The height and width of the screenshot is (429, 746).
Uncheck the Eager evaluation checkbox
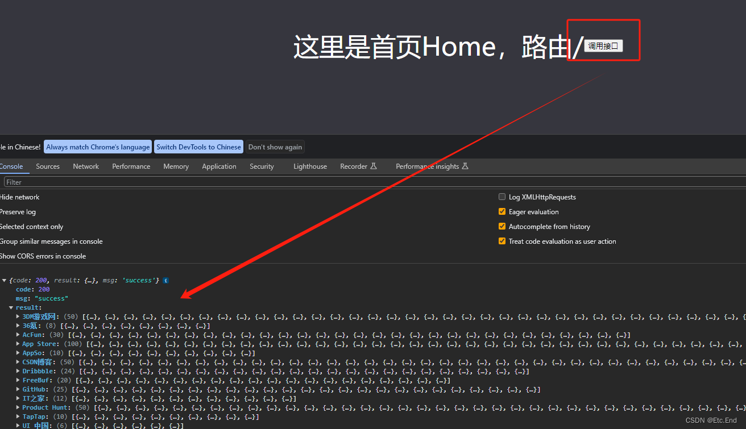(x=502, y=212)
